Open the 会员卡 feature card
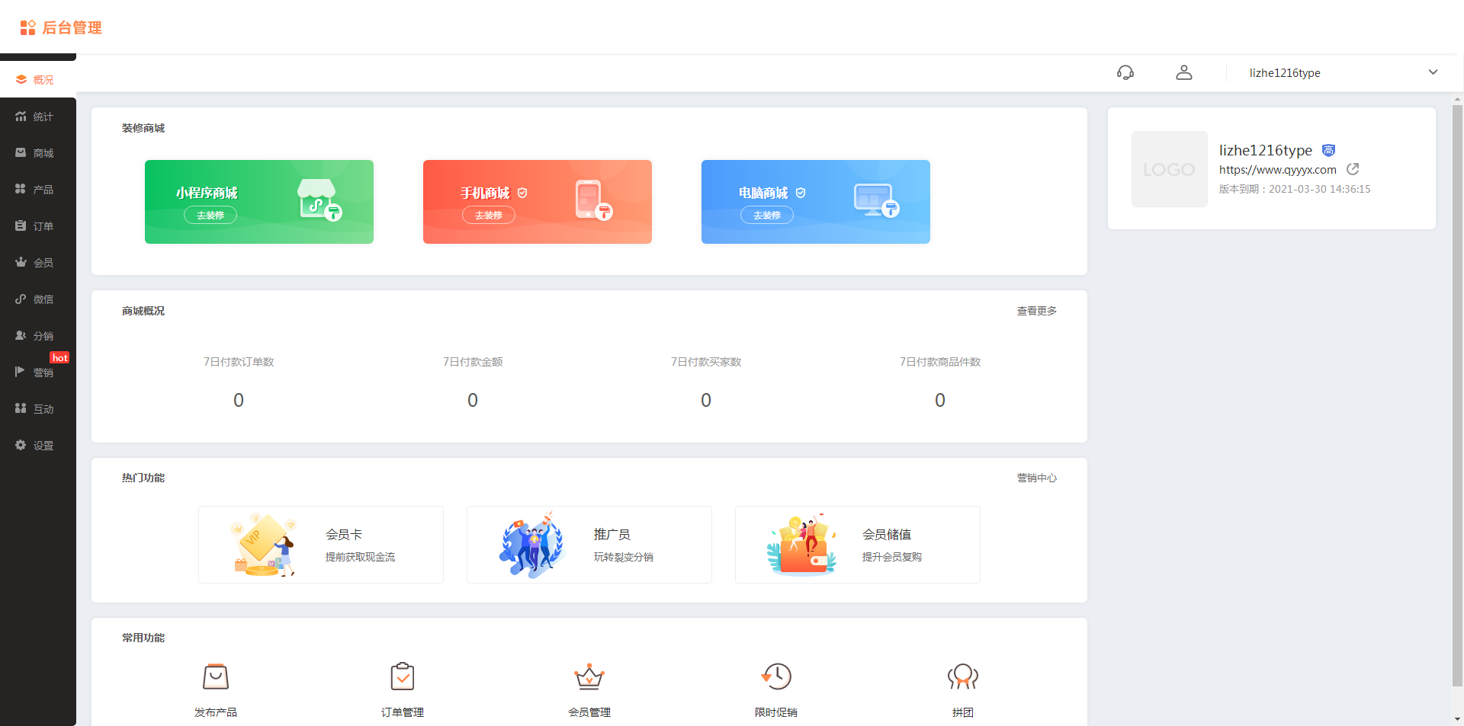The image size is (1464, 726). click(321, 545)
